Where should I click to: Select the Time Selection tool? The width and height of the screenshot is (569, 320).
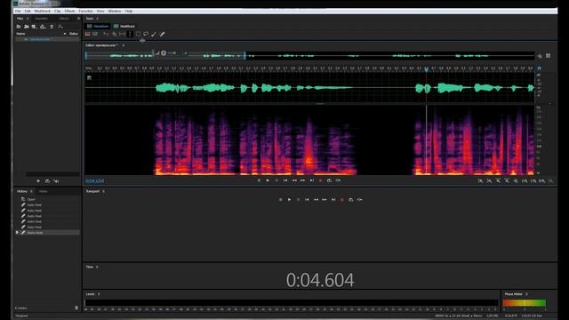pos(130,34)
